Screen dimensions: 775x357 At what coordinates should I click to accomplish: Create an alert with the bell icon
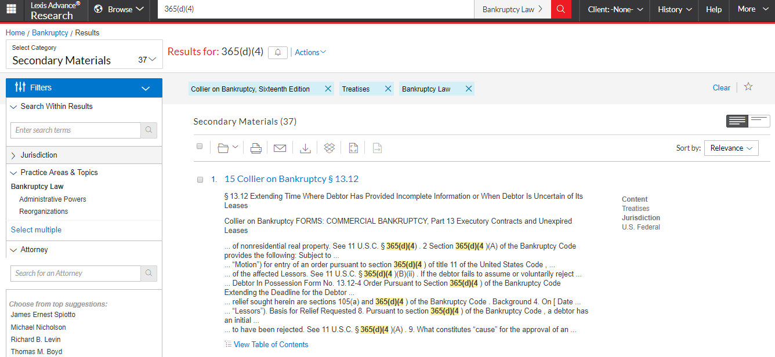point(278,52)
